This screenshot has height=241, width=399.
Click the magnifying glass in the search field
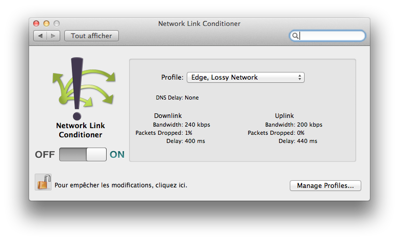point(295,36)
